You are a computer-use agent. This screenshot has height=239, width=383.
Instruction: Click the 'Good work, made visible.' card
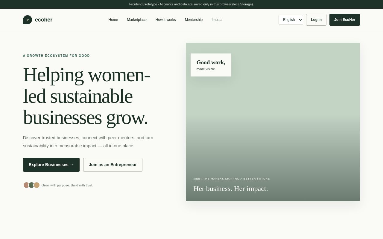(x=211, y=65)
